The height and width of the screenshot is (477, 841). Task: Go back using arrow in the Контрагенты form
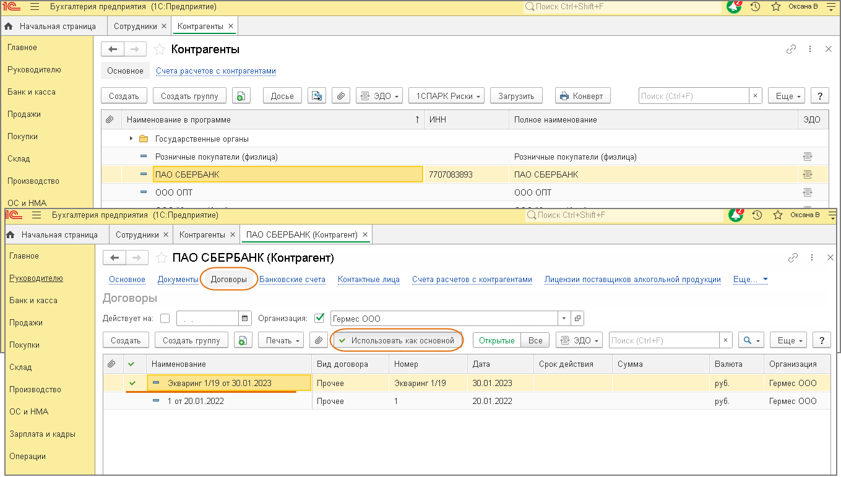[113, 49]
